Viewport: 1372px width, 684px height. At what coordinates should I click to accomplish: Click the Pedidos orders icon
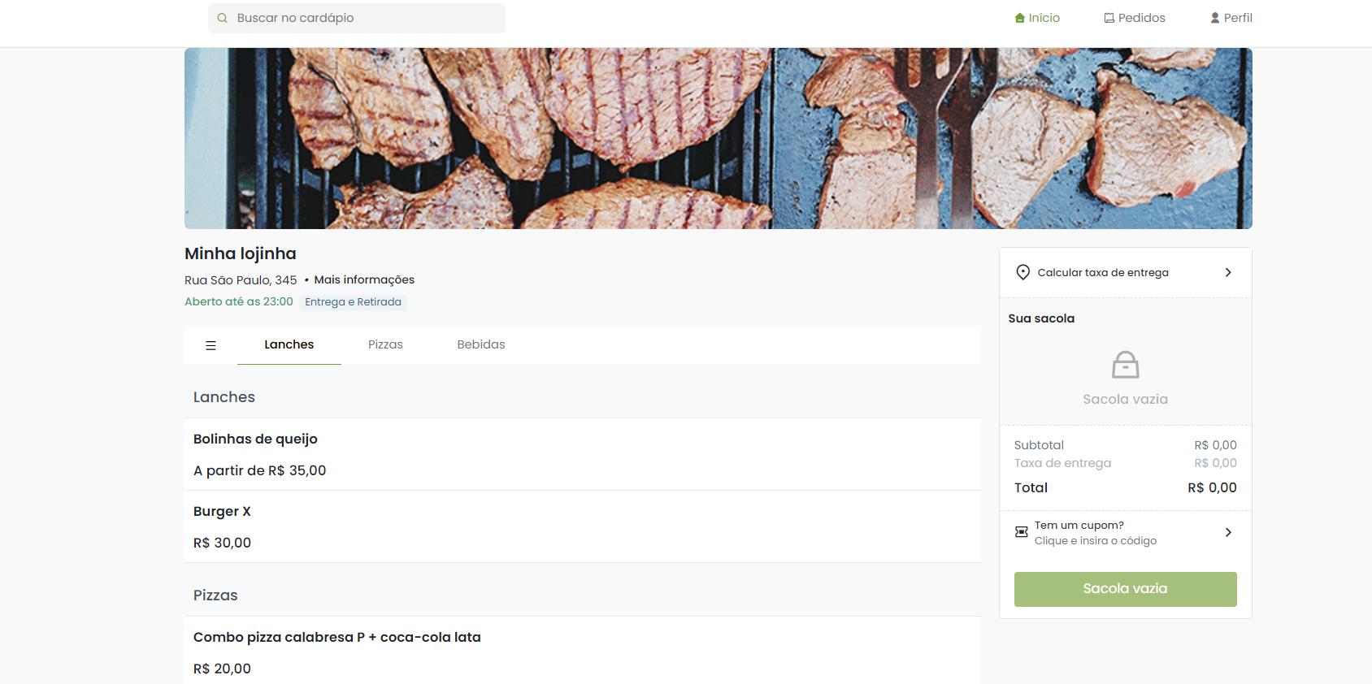click(1109, 18)
